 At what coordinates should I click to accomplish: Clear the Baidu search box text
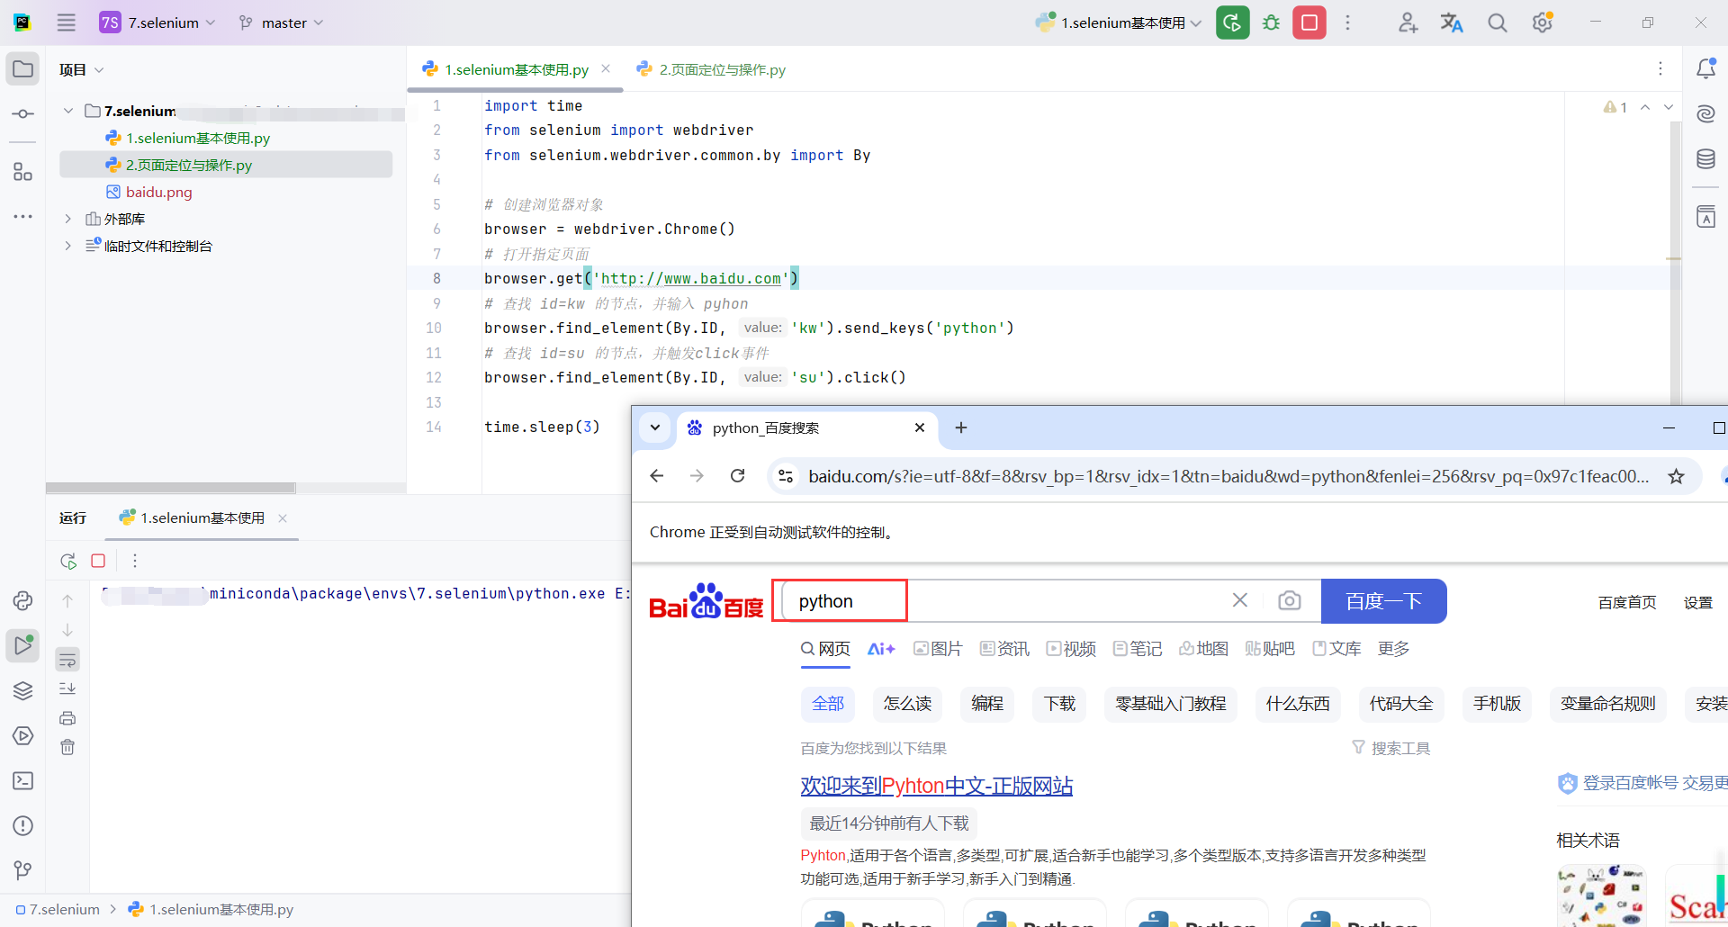pyautogui.click(x=1239, y=600)
